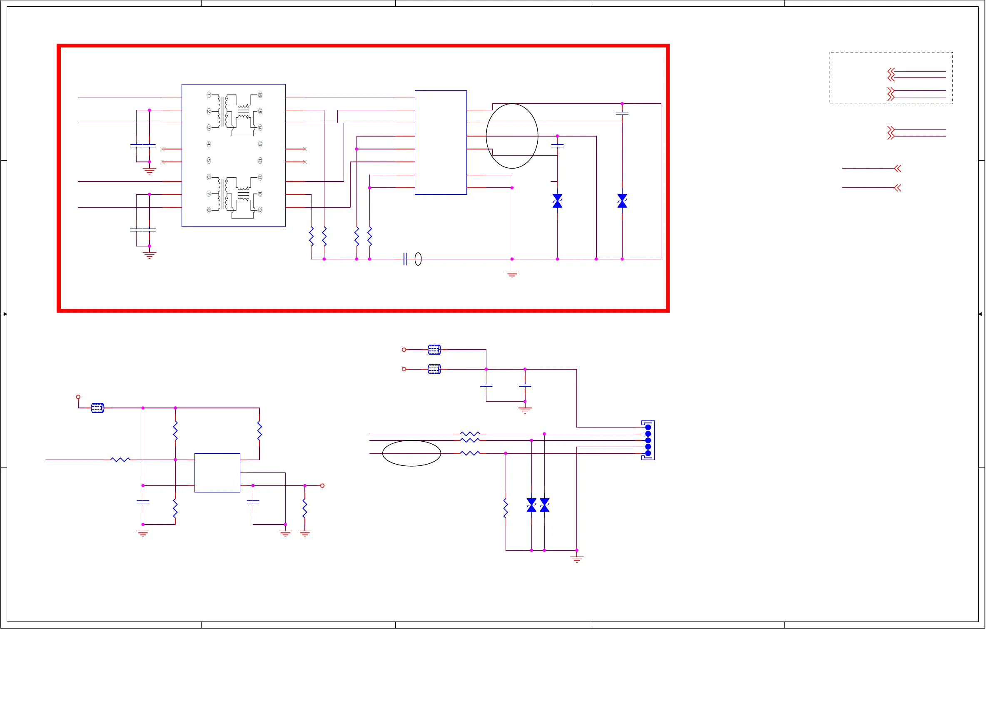Click pin 1 label of the transformer
The height and width of the screenshot is (701, 992).
(x=209, y=94)
